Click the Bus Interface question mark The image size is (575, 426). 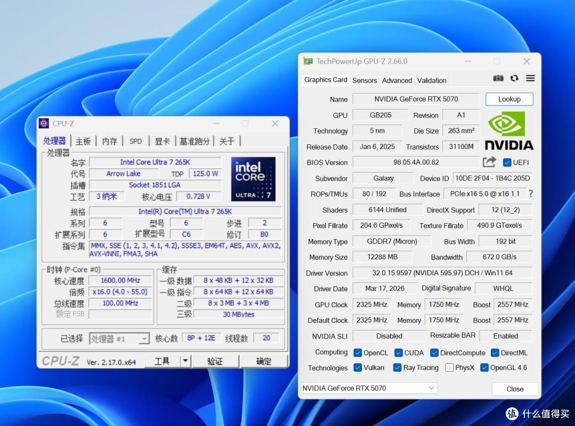pyautogui.click(x=531, y=194)
